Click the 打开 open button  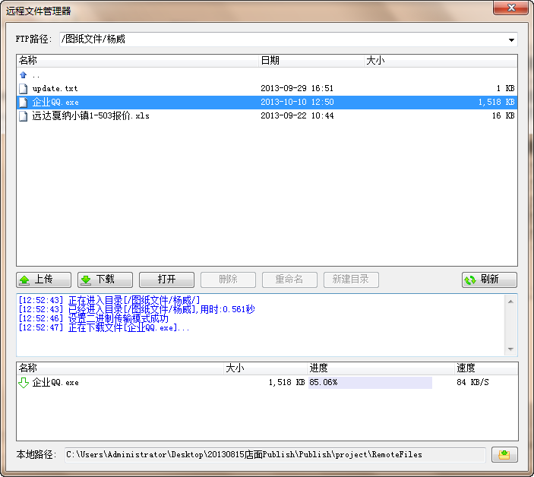[166, 280]
